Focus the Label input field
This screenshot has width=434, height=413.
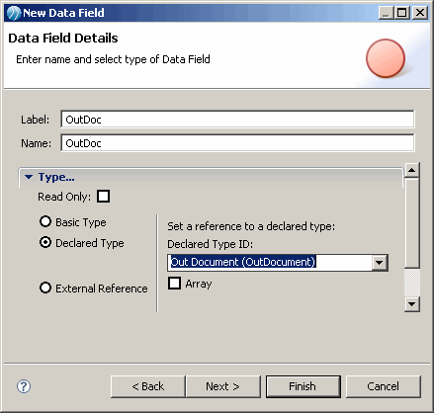(237, 119)
